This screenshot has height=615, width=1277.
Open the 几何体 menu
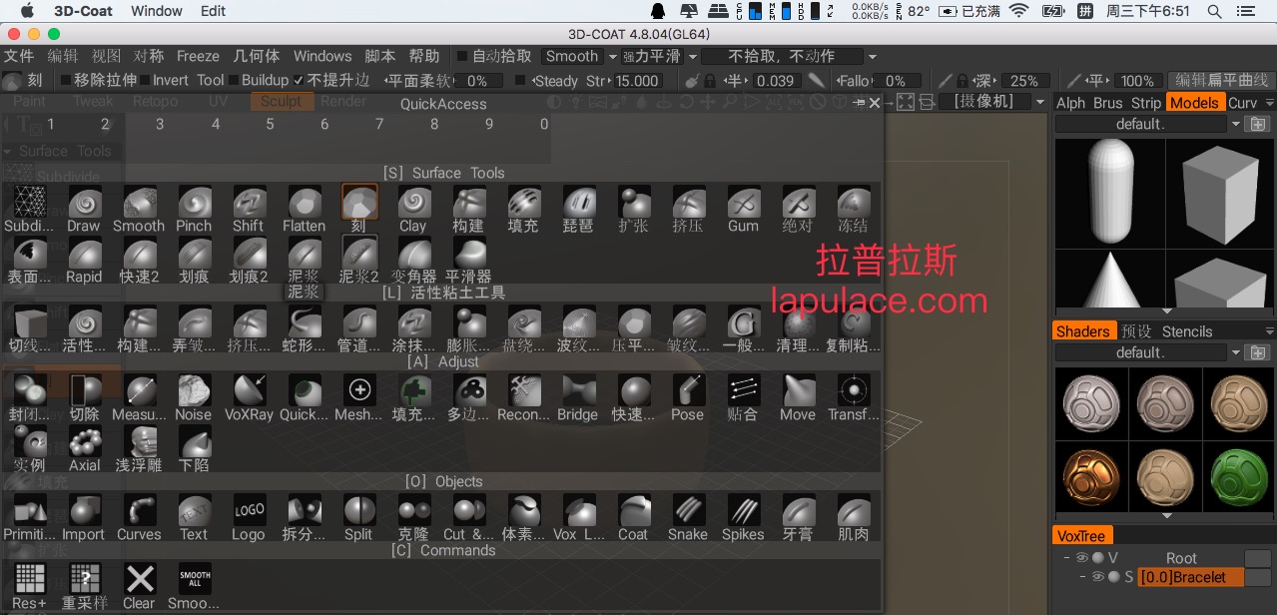click(257, 57)
